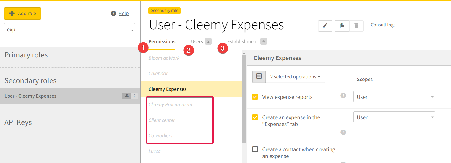
Task: Open scope dropdown for View expense reports
Action: click(394, 97)
